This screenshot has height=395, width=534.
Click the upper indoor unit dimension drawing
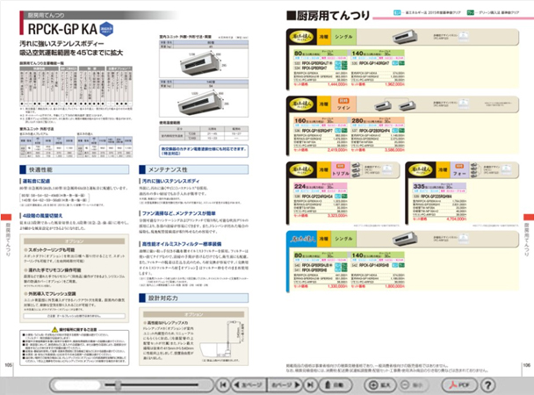click(x=204, y=63)
